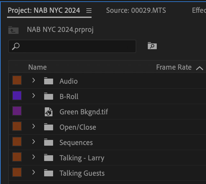Select the Talking - Larry folder icon
This screenshot has height=184, width=206.
point(49,157)
